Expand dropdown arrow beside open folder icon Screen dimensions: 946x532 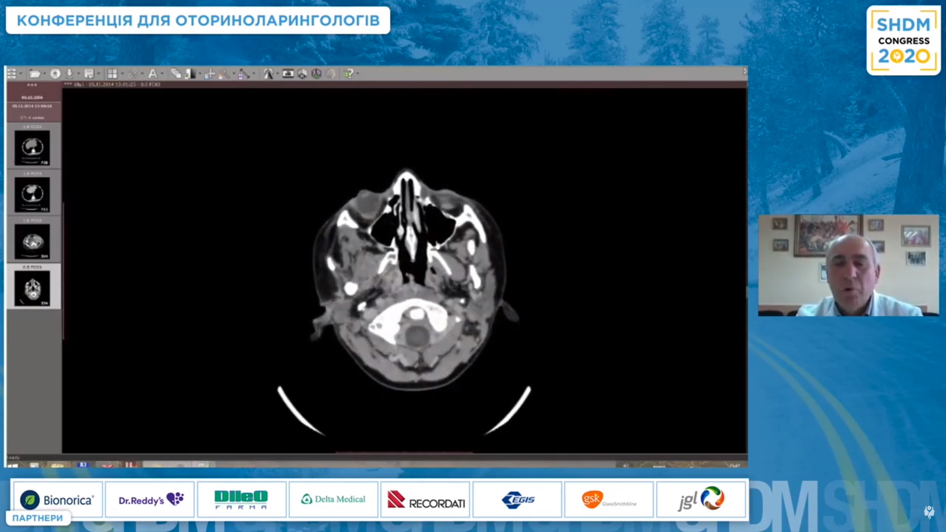(x=44, y=74)
